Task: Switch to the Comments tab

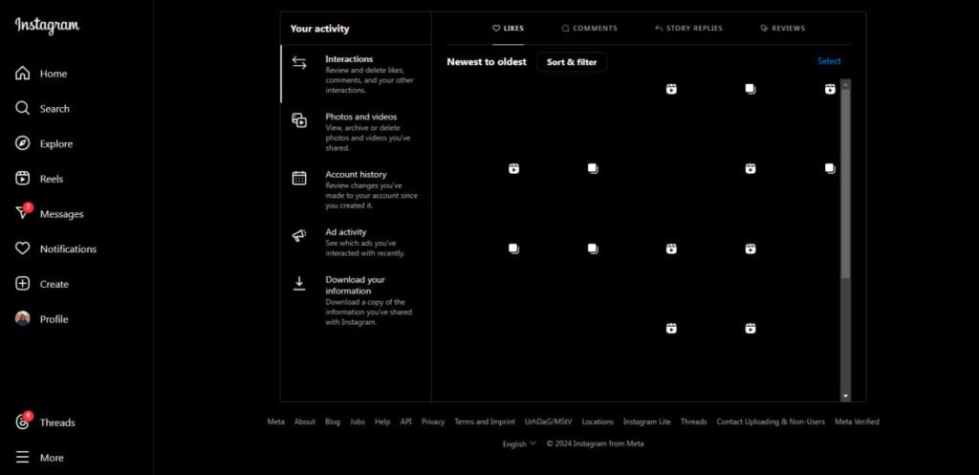Action: pyautogui.click(x=589, y=29)
